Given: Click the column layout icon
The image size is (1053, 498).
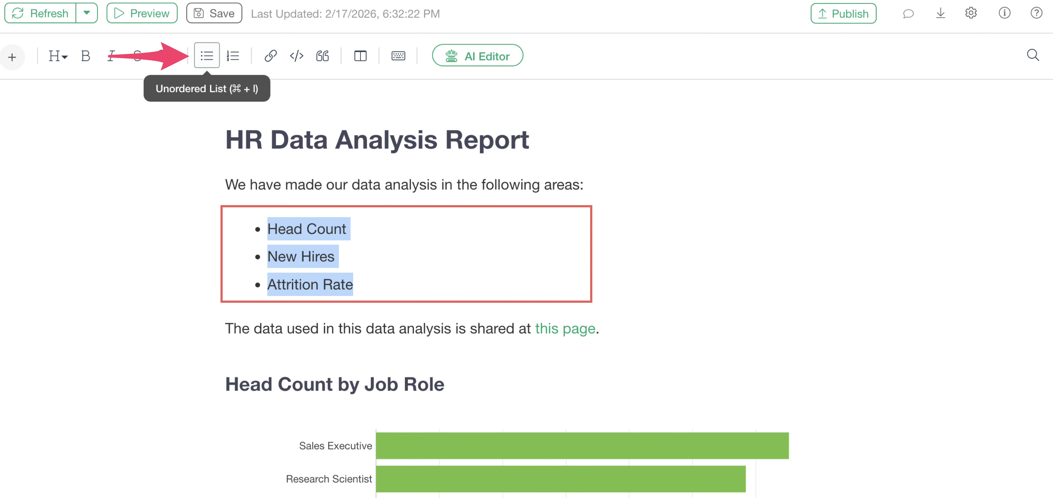Looking at the screenshot, I should coord(360,56).
